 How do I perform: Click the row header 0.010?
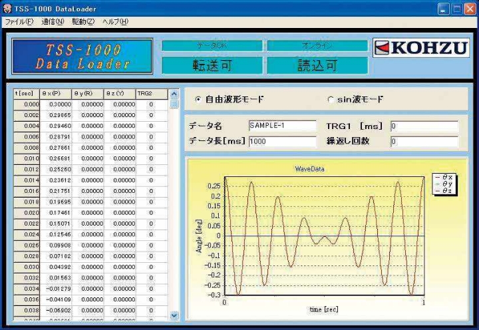click(27, 158)
